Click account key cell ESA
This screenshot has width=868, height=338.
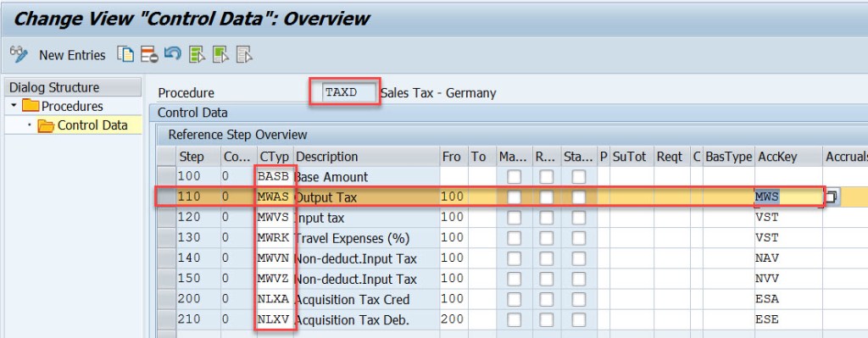(789, 299)
